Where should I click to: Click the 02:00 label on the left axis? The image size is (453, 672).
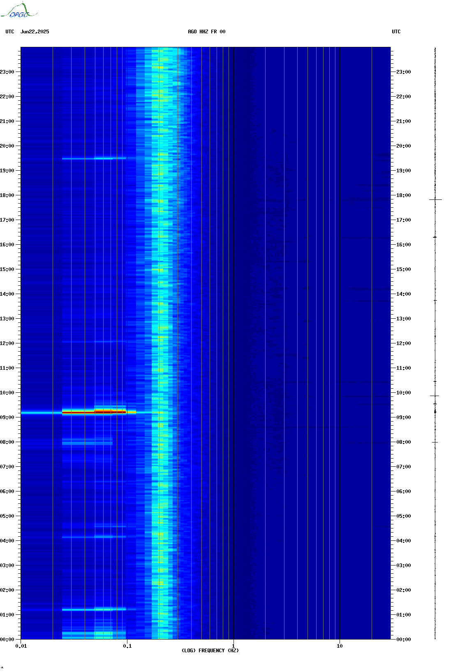(7, 590)
